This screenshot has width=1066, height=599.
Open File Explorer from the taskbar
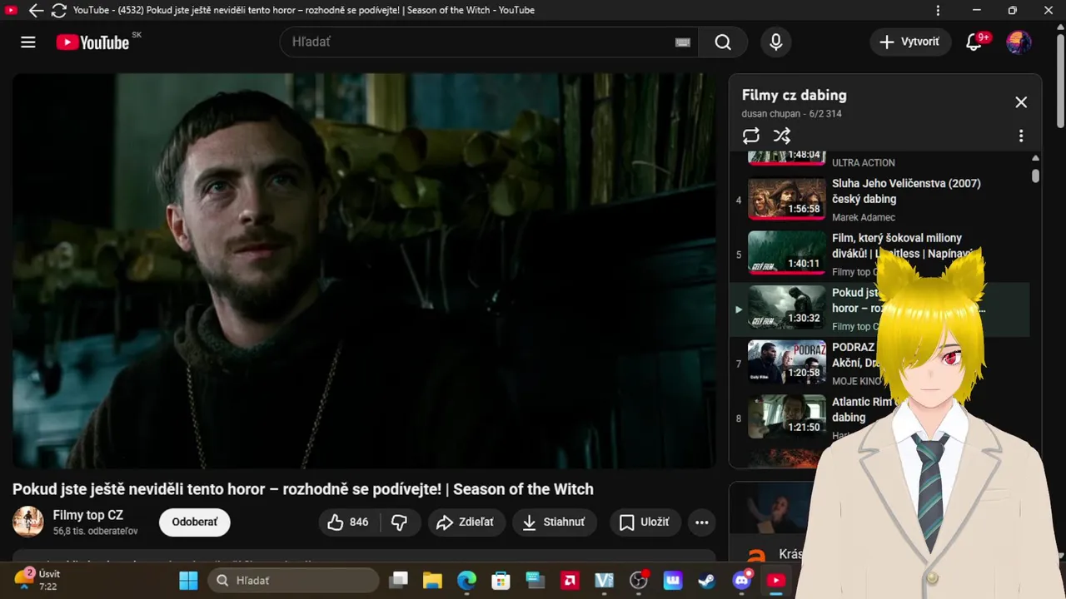click(431, 580)
